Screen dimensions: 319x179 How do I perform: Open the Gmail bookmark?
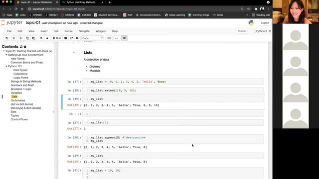tap(218, 15)
